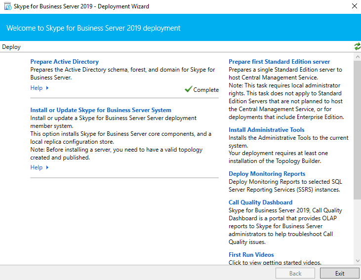Image resolution: width=361 pixels, height=280 pixels.
Task: Open Deploy Monitoring Reports
Action: [x=267, y=174]
